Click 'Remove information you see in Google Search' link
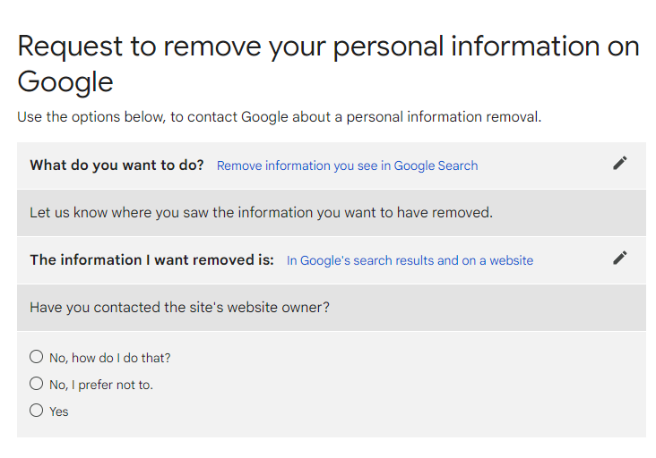This screenshot has width=656, height=458. [347, 165]
